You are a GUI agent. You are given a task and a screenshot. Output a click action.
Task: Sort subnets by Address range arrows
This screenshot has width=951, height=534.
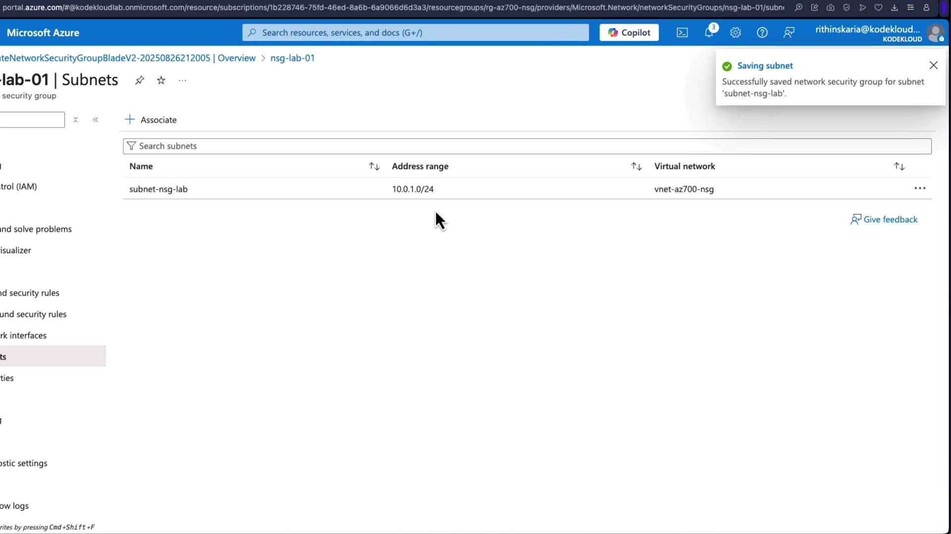(636, 167)
